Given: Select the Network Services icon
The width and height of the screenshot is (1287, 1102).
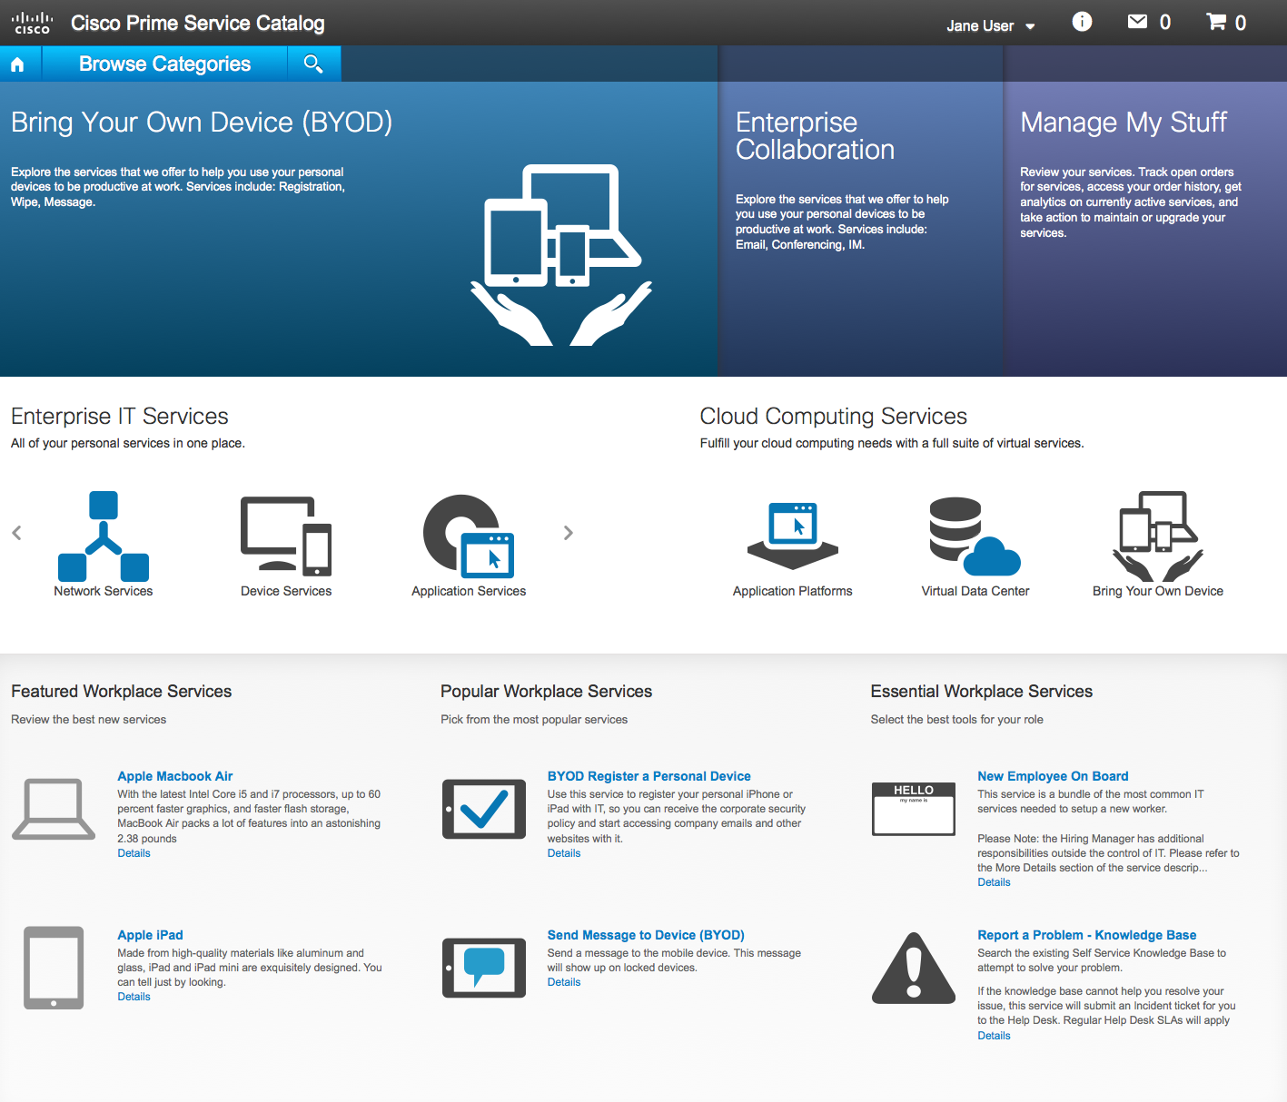Looking at the screenshot, I should coord(104,536).
